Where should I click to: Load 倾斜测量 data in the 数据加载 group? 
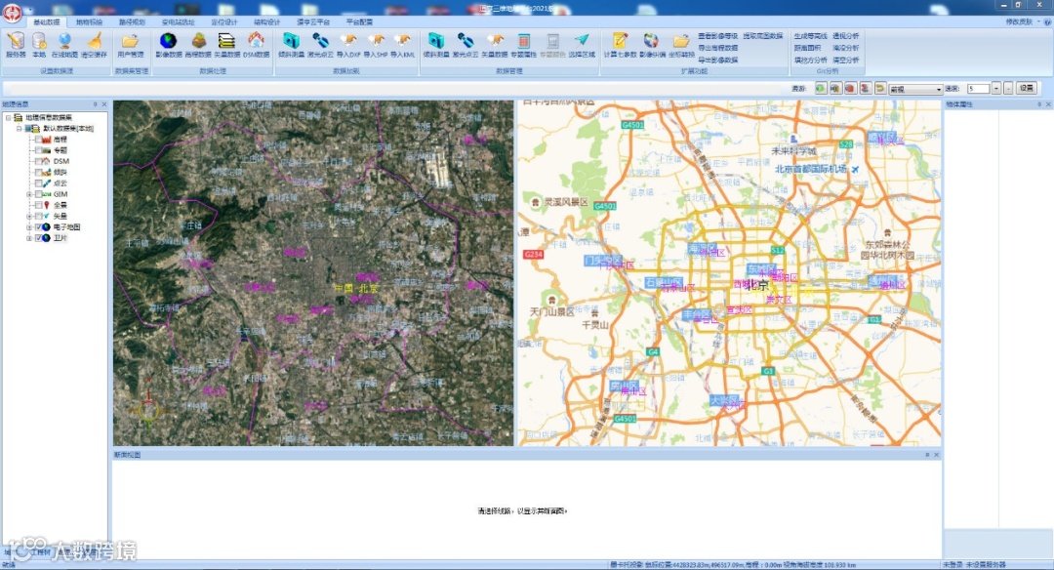tap(291, 45)
